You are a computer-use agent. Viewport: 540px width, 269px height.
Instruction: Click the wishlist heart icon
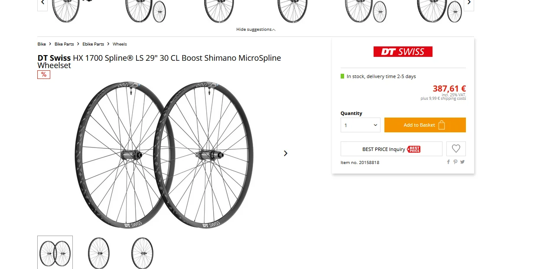point(455,149)
